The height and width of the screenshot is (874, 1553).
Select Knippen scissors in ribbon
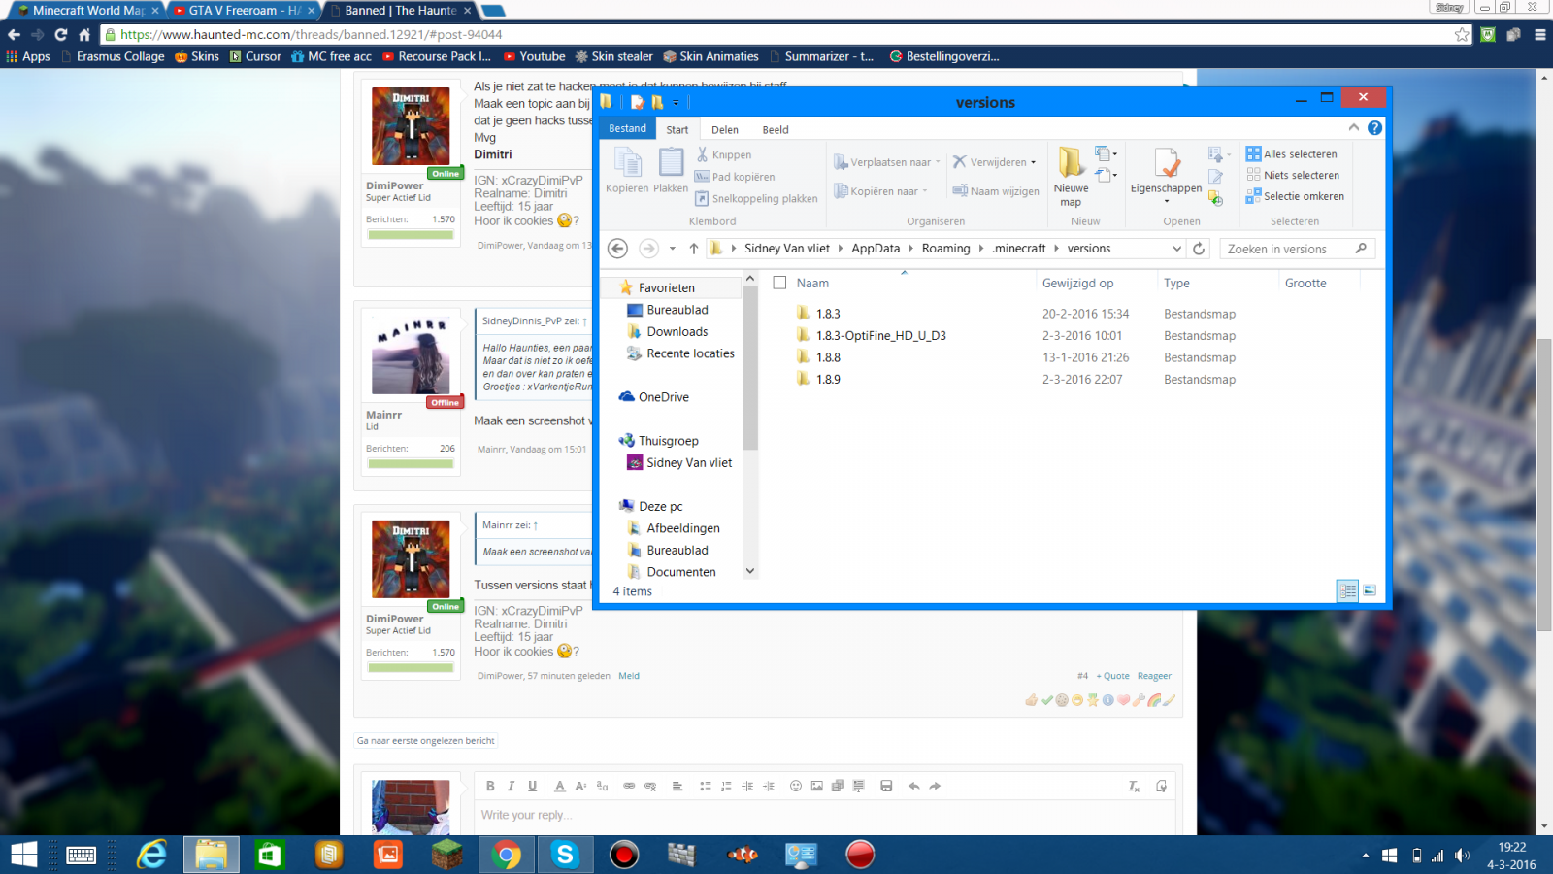(723, 154)
